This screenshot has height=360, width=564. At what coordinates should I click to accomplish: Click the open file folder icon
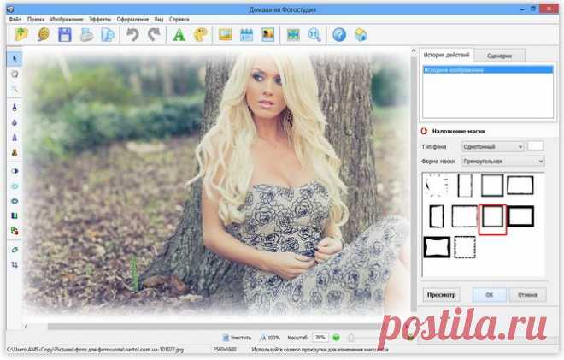click(x=20, y=35)
